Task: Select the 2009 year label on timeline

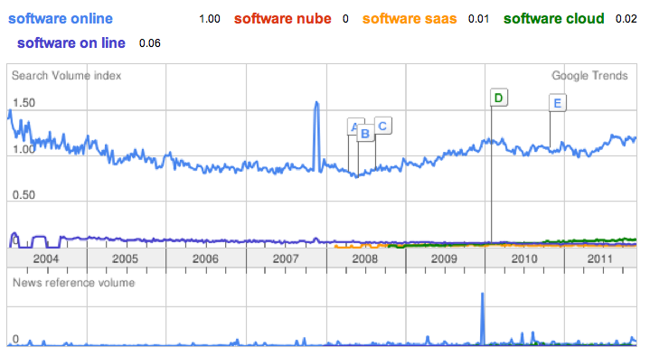Action: coord(444,258)
